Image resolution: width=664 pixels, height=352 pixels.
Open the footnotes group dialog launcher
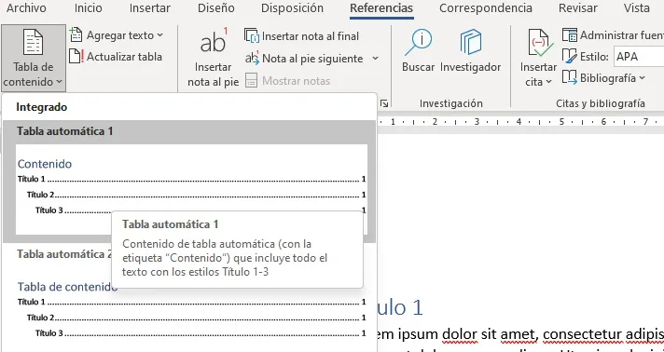(x=384, y=103)
